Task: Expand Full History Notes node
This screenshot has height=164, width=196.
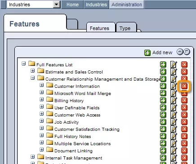Action: pos(41,135)
